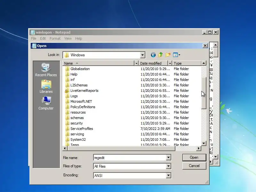Click the servicing folder icon
This screenshot has width=256, height=192.
coord(67,134)
